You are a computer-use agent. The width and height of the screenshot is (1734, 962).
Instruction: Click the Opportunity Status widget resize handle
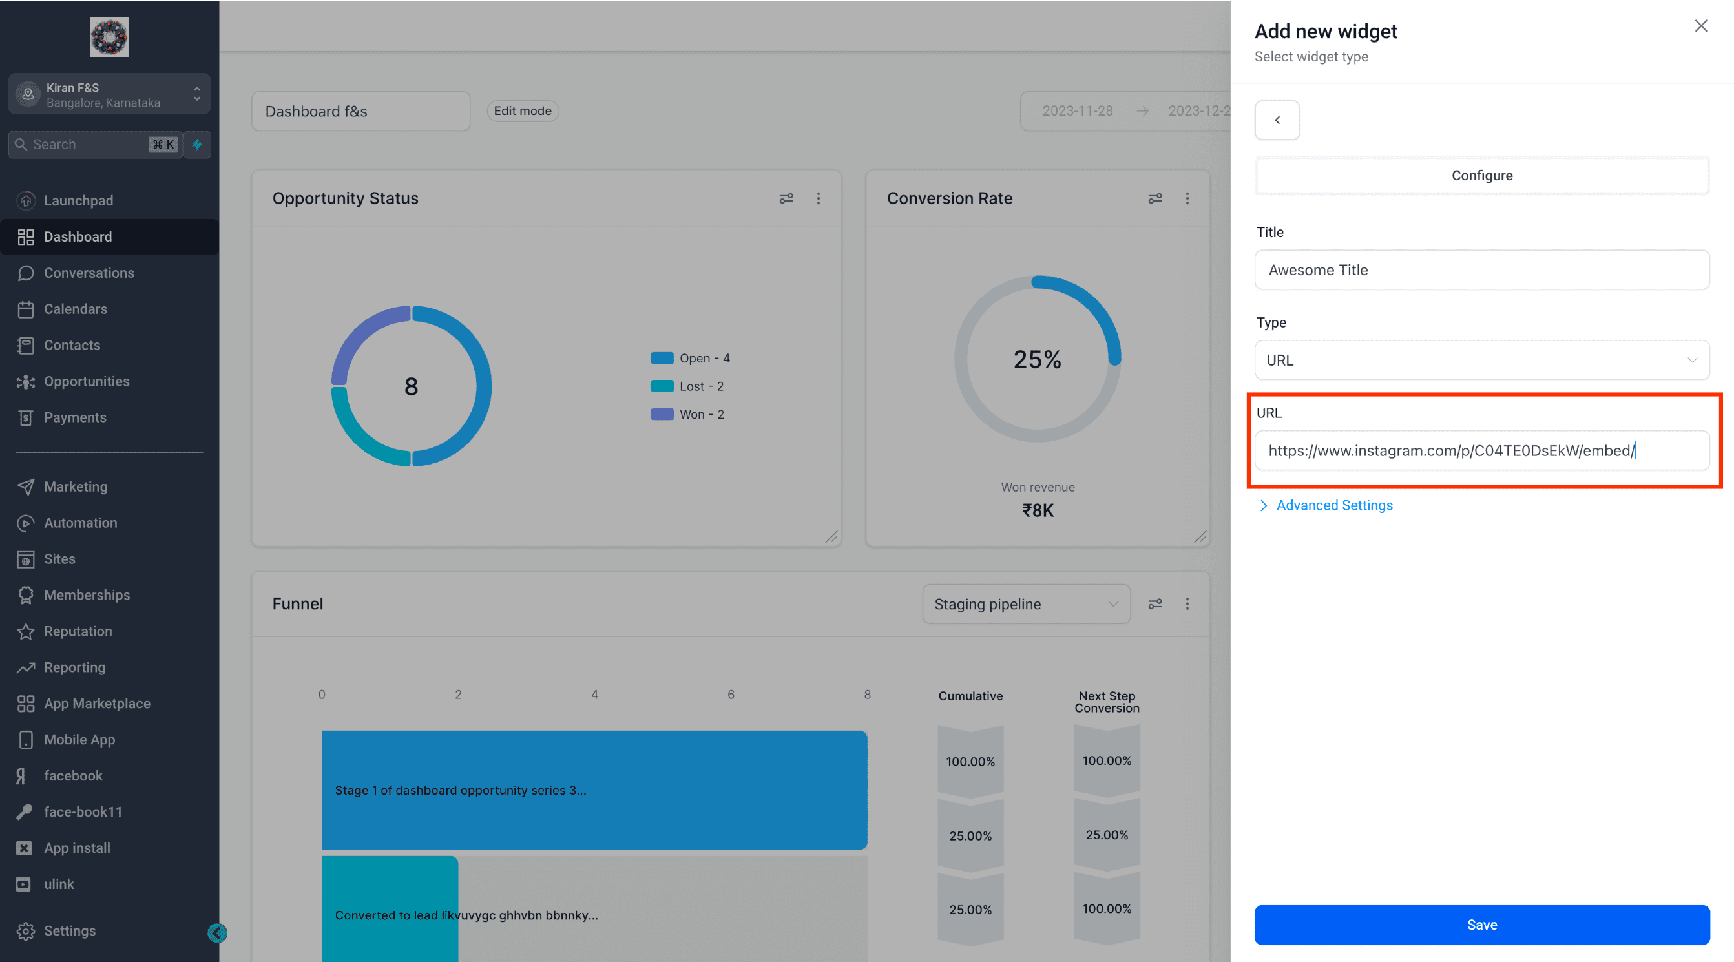[832, 536]
